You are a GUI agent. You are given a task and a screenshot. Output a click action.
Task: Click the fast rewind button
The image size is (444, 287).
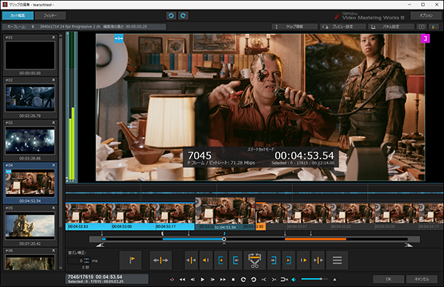(182, 280)
